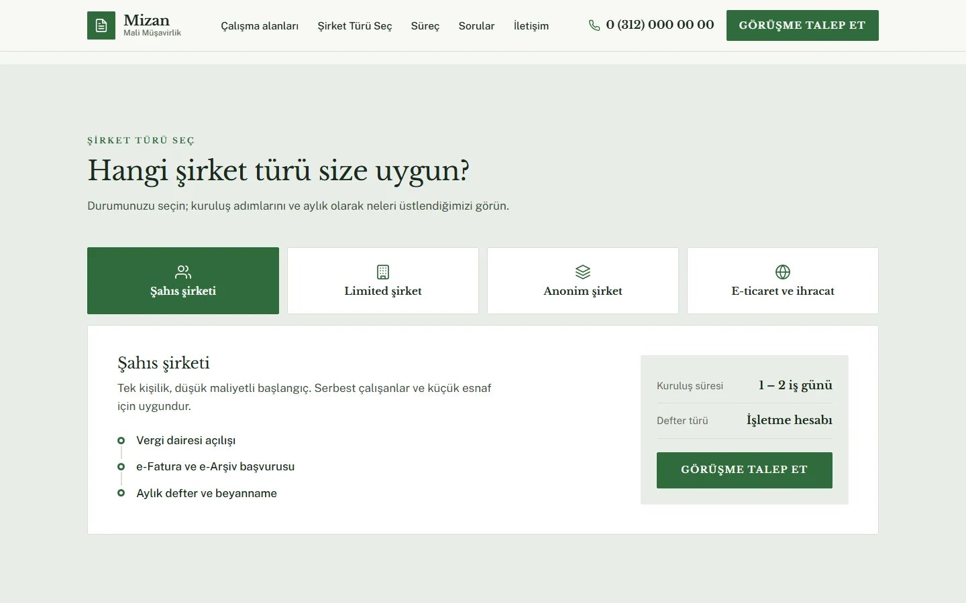Go to Şirket Türü Seç nav link
Viewport: 966px width, 603px height.
point(355,25)
